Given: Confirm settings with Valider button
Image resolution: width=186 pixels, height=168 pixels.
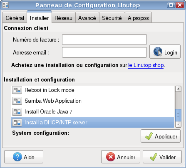Looking at the screenshot, I should coord(162,157).
